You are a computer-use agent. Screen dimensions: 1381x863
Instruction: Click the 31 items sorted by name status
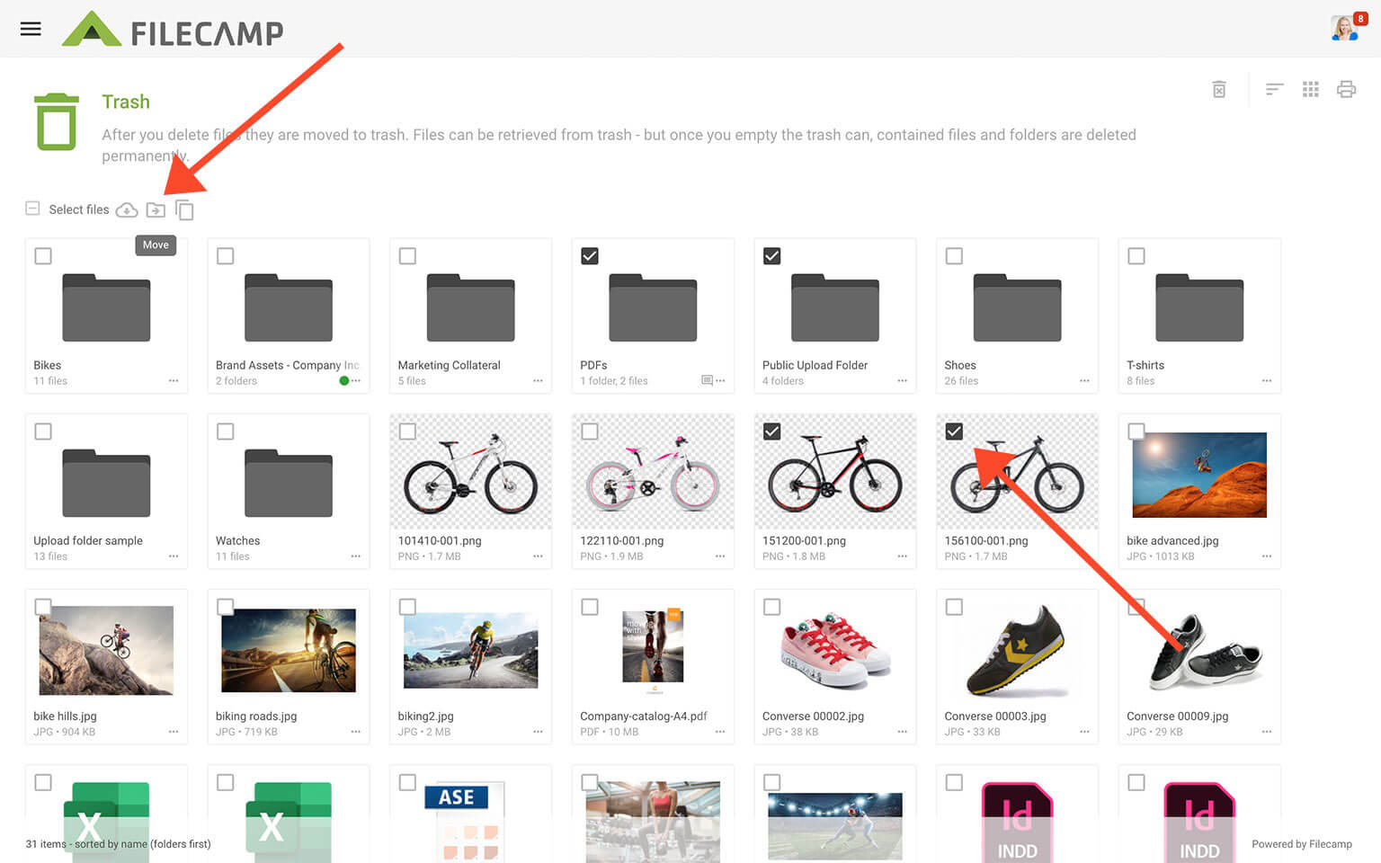tap(118, 844)
